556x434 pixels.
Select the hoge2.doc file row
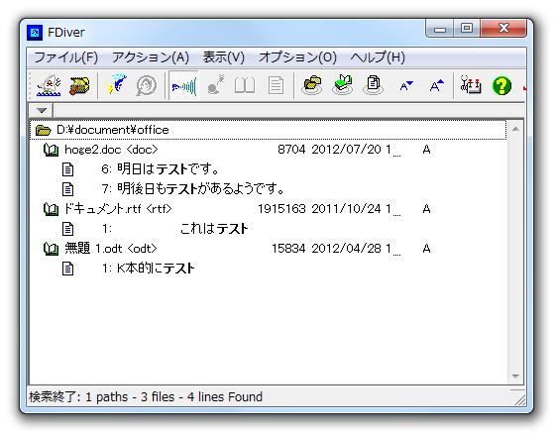268,150
